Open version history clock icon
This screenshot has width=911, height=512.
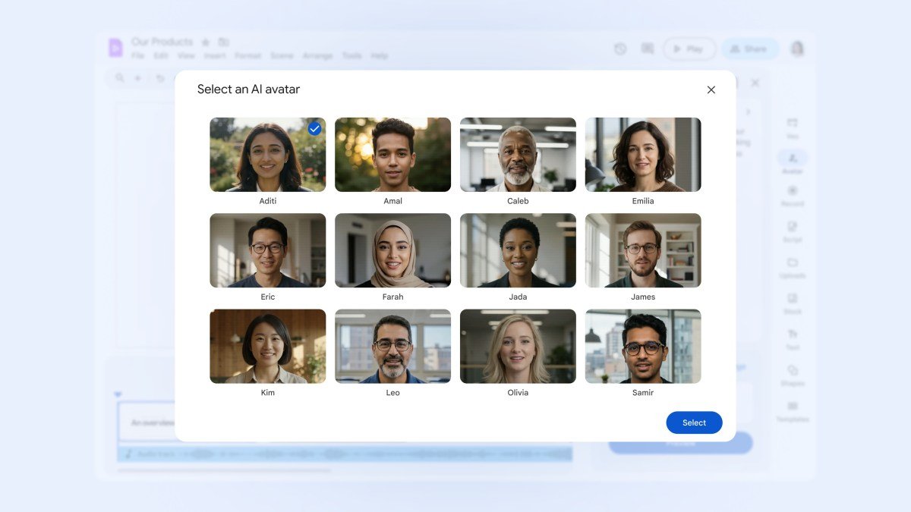[620, 49]
